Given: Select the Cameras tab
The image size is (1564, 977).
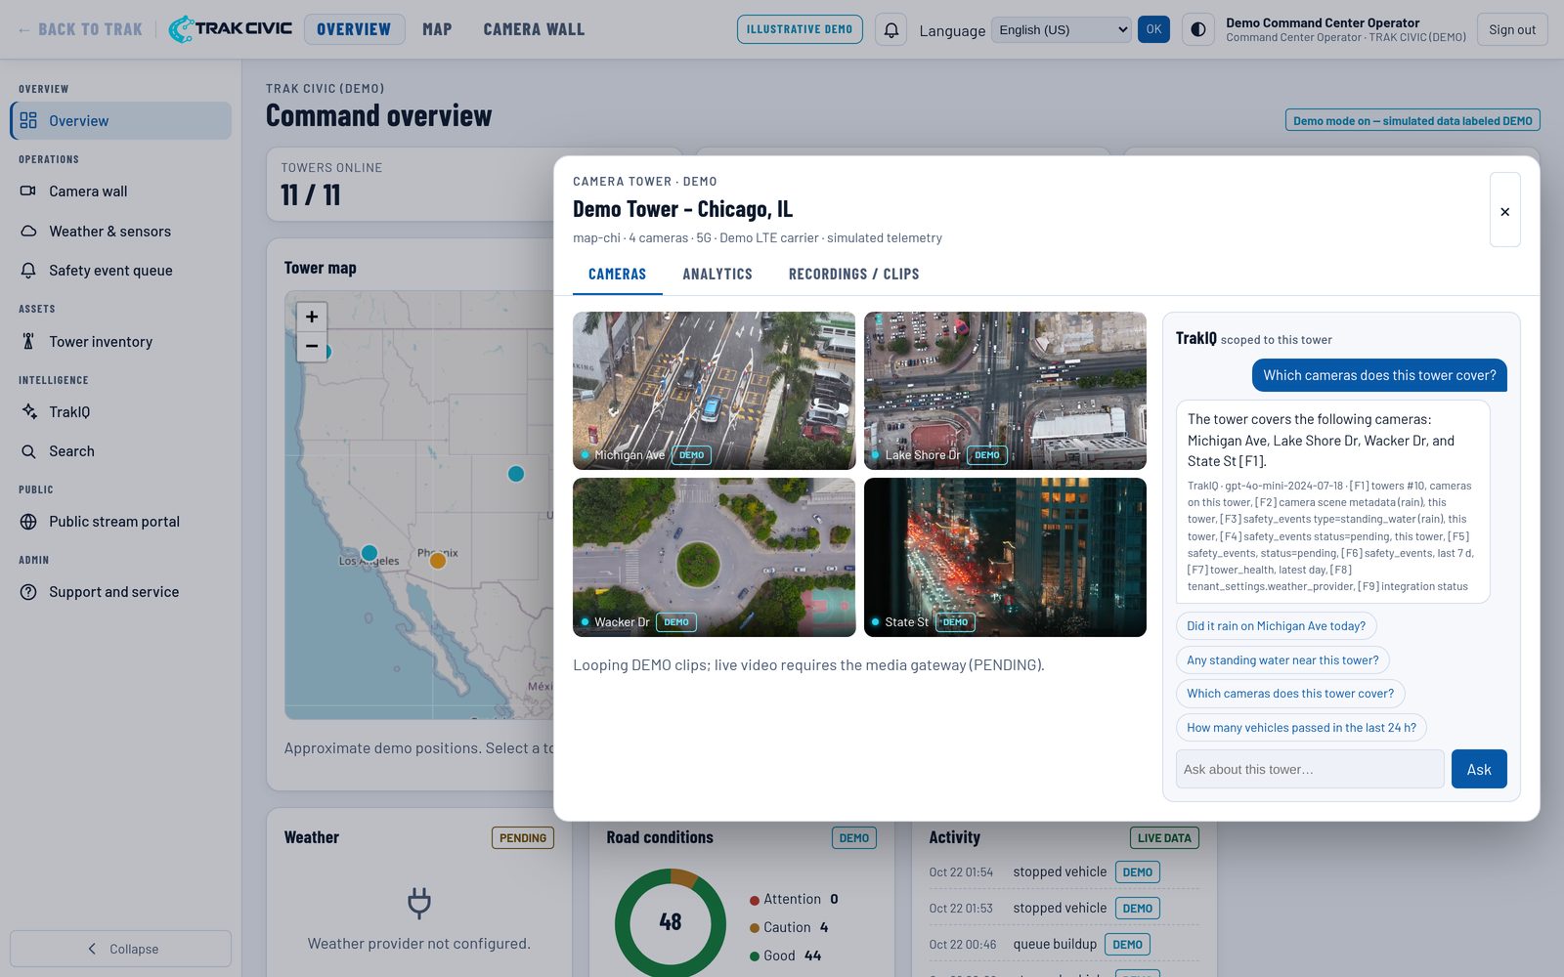Looking at the screenshot, I should [x=617, y=275].
